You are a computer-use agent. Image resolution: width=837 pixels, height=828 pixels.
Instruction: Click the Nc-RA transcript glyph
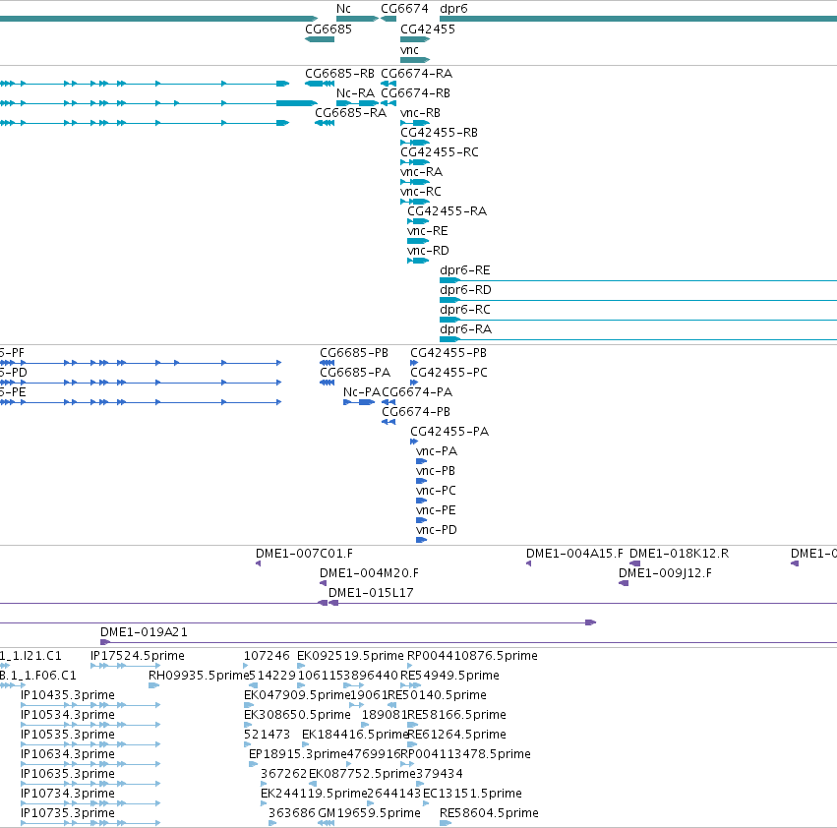click(357, 103)
